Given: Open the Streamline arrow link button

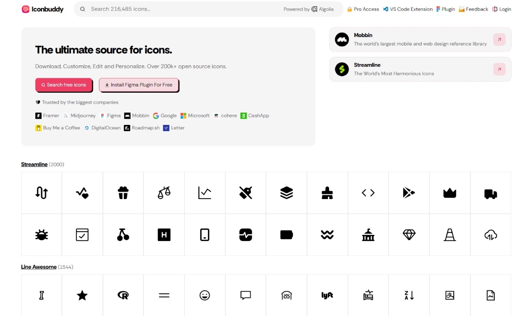Looking at the screenshot, I should coord(499,69).
